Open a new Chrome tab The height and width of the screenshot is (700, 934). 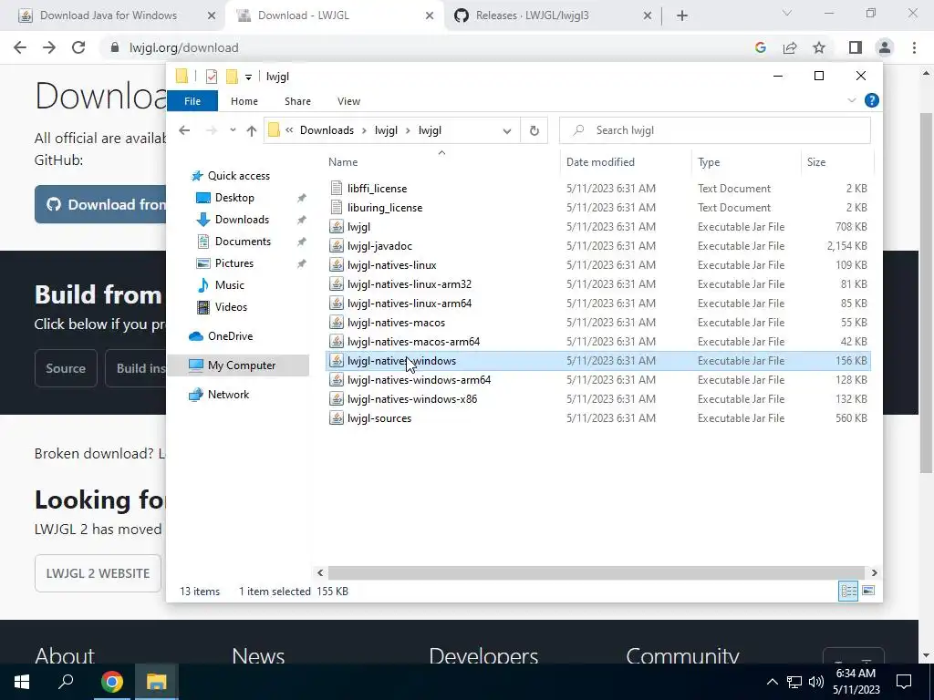682,15
